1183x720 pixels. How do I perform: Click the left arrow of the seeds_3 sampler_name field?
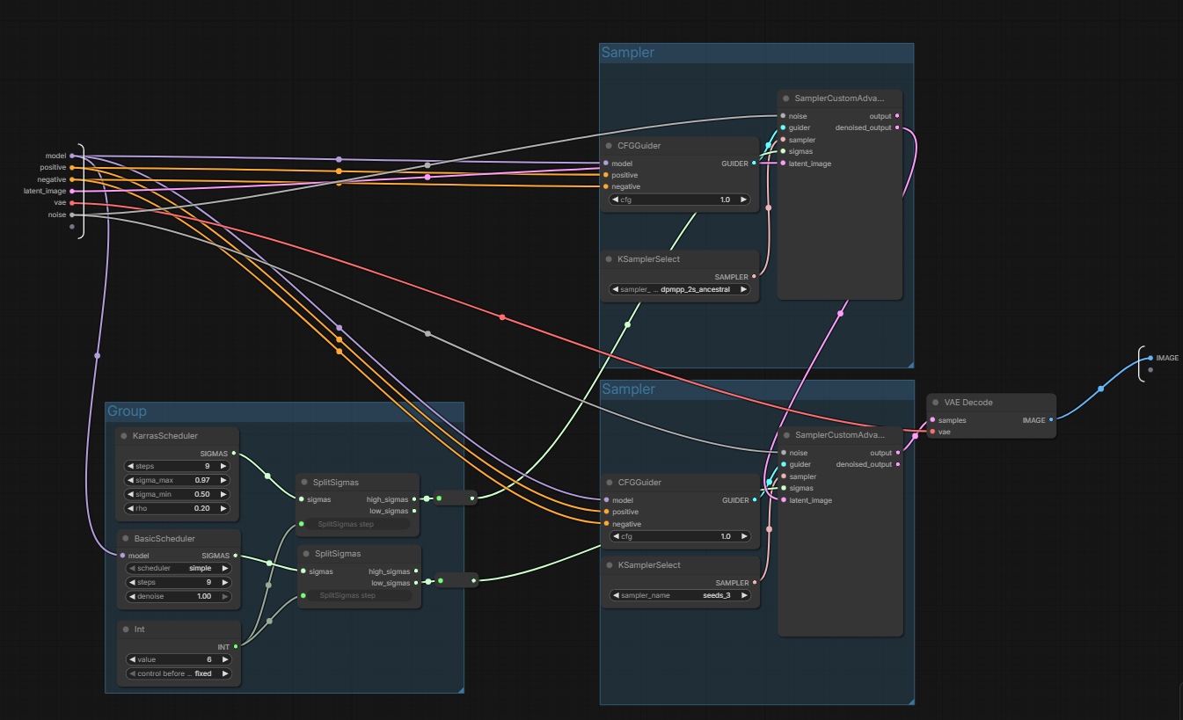coord(616,595)
